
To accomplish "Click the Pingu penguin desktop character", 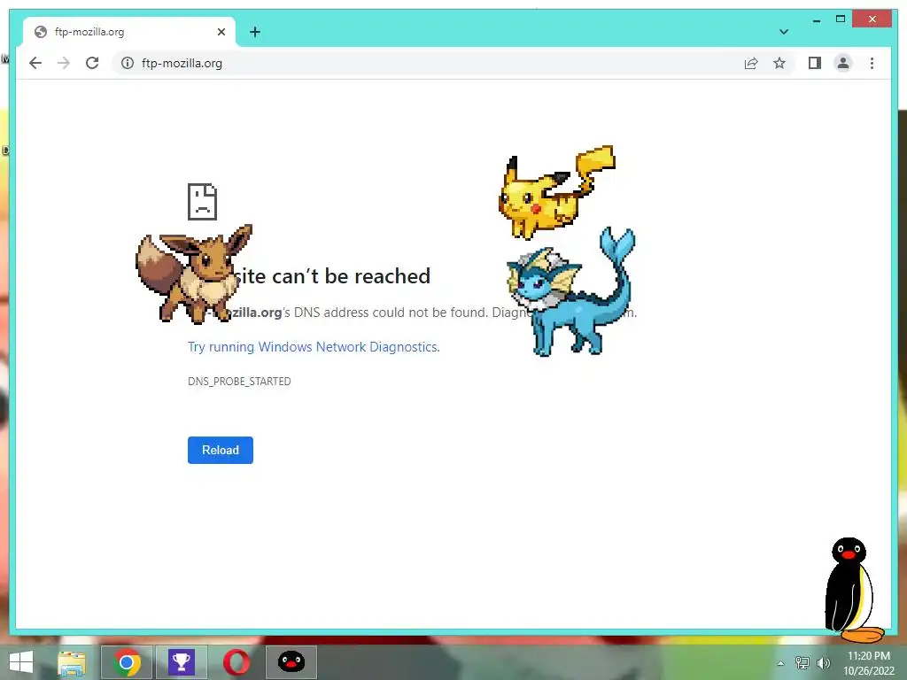I will click(x=853, y=590).
